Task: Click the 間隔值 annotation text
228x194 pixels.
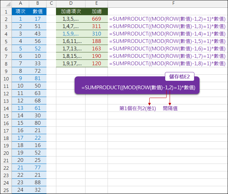Action: coord(170,108)
